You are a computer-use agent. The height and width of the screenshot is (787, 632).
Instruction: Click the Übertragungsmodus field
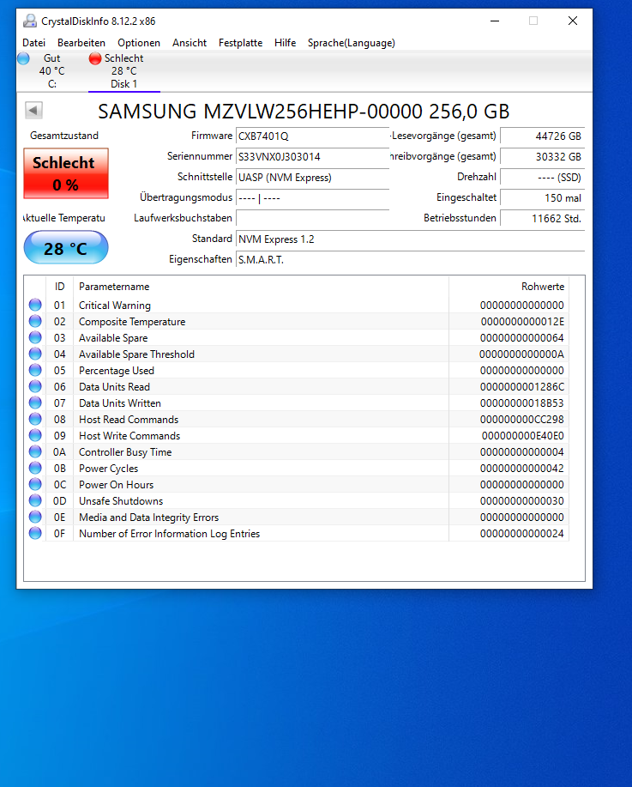click(312, 197)
